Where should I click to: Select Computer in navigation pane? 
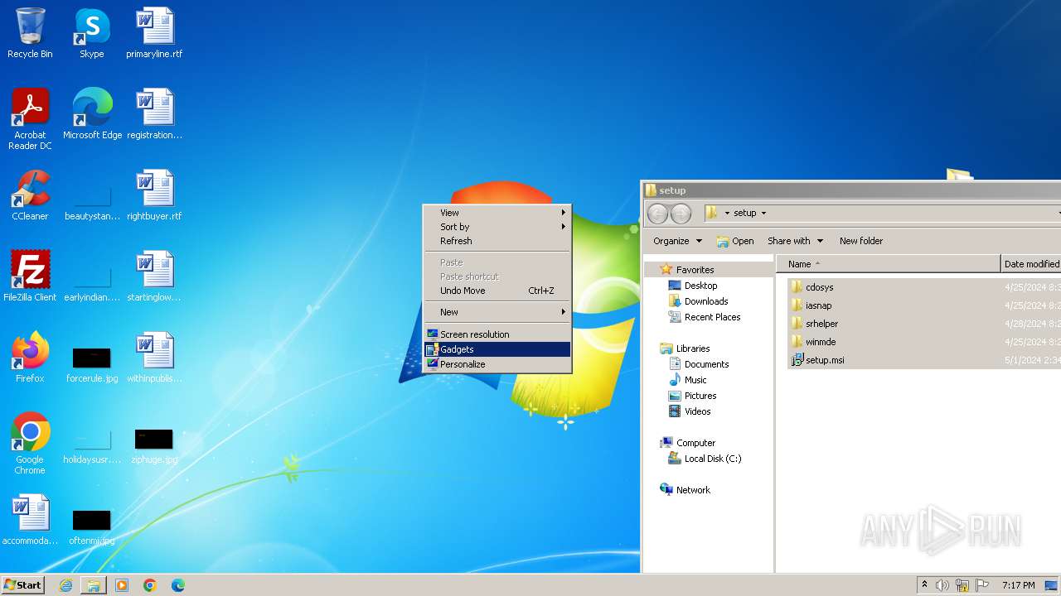[688, 443]
